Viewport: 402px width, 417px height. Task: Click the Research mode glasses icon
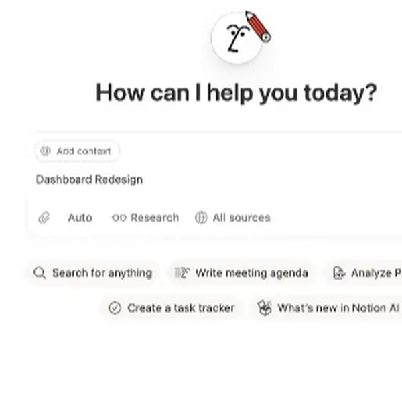(x=119, y=218)
